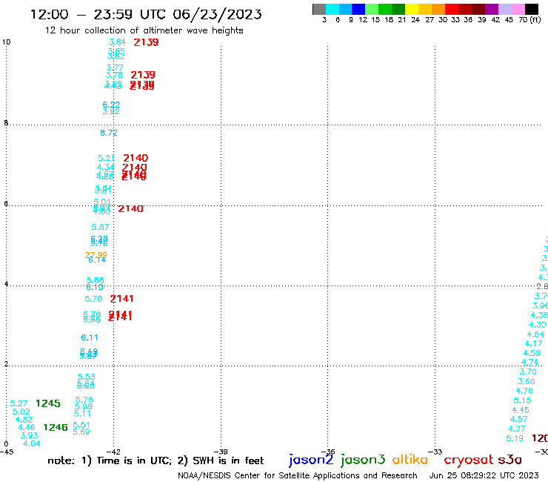Click the 2139 time label beside 3.84
Viewport: 548px width, 482px height.
(x=146, y=42)
